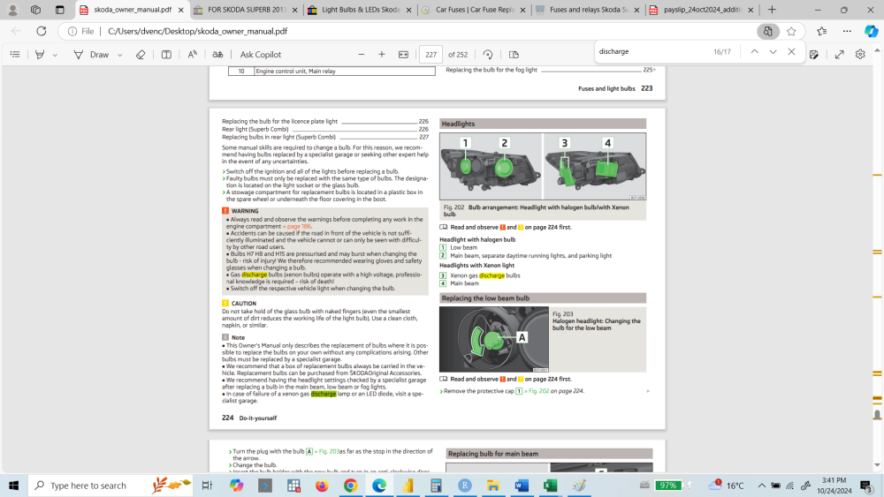
Task: Select the Highlight tool in PDF toolbar
Action: coord(40,55)
